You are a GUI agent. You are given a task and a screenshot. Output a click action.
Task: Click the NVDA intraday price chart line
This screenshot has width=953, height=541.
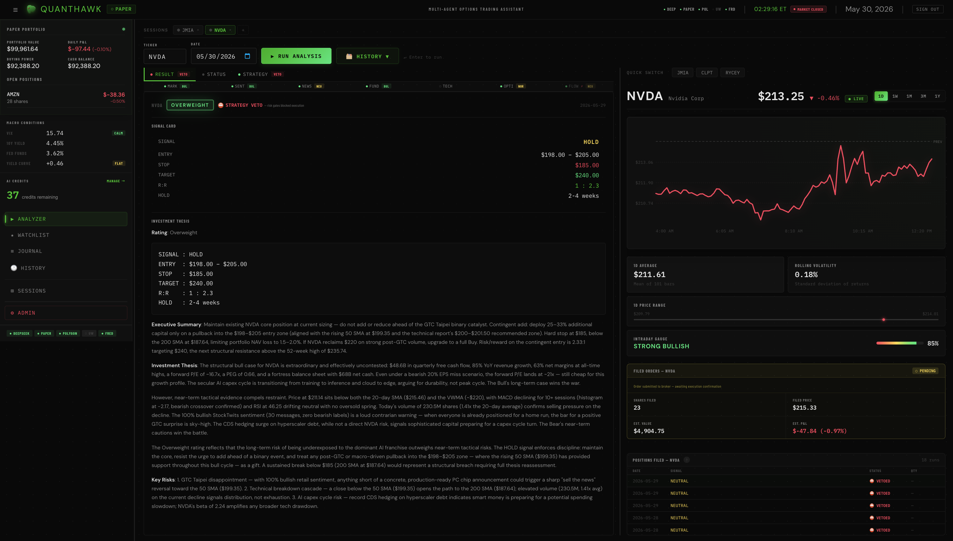794,183
